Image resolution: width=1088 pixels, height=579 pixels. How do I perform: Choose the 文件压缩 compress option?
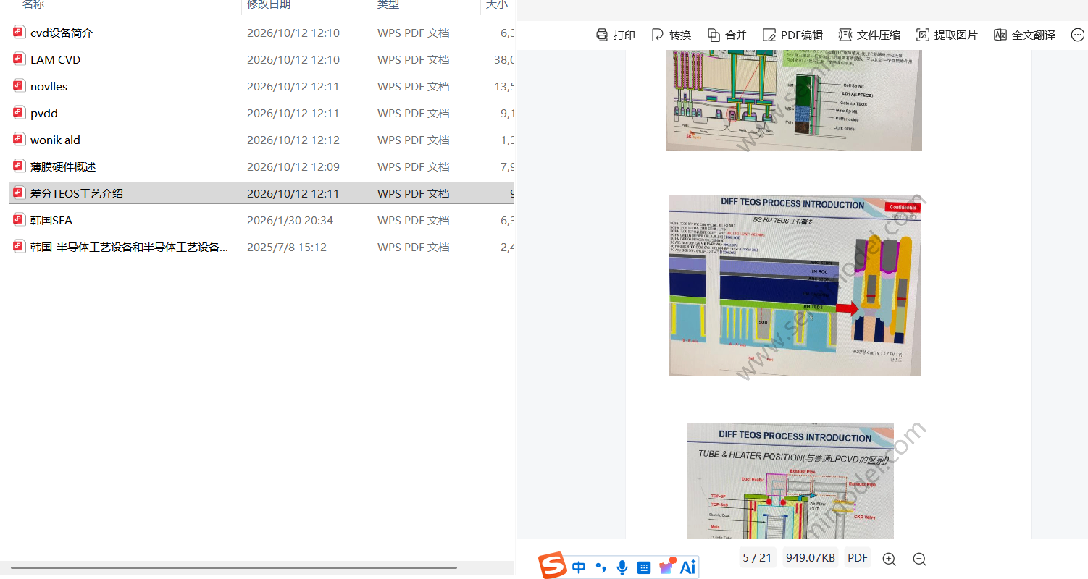(x=869, y=35)
